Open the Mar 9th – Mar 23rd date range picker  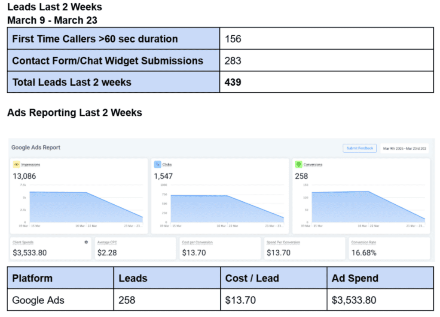tap(404, 148)
